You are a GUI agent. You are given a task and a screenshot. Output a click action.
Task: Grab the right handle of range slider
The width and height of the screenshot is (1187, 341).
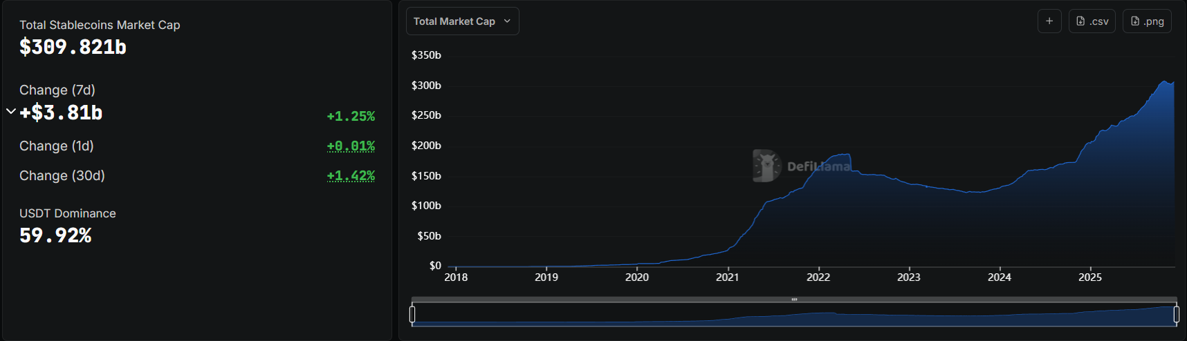(1176, 315)
